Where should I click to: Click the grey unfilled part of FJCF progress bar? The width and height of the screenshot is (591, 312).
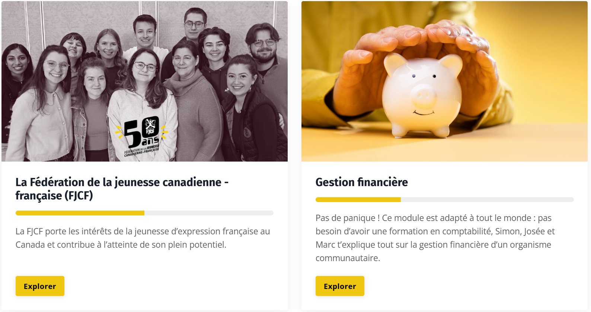[209, 213]
